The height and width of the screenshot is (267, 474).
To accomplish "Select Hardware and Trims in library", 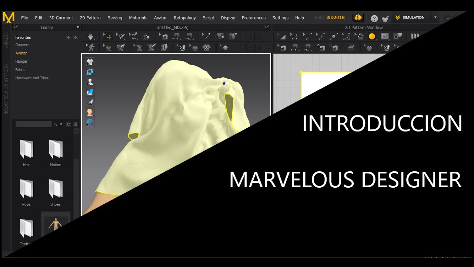I will pyautogui.click(x=32, y=78).
